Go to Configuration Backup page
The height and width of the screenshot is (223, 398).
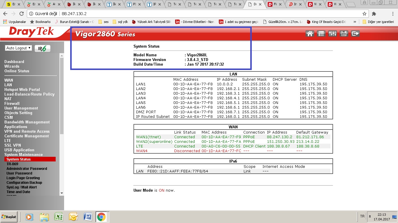tap(24, 182)
